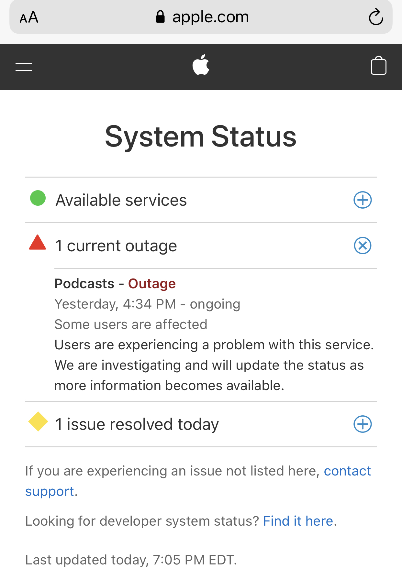Viewport: 402px width, 579px height.
Task: Click the red outage triangle icon
Action: coord(38,243)
